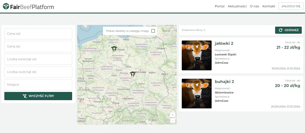Click the FairBeefPlatform cow logo

coord(6,6)
